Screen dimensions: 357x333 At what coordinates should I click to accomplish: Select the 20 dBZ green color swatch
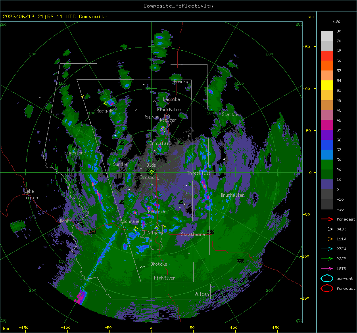(x=327, y=174)
